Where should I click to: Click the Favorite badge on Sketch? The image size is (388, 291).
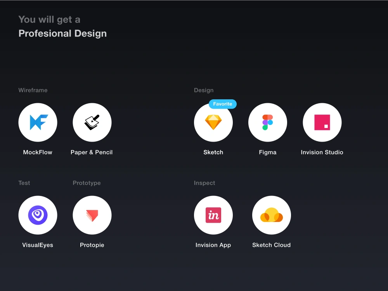pos(223,104)
